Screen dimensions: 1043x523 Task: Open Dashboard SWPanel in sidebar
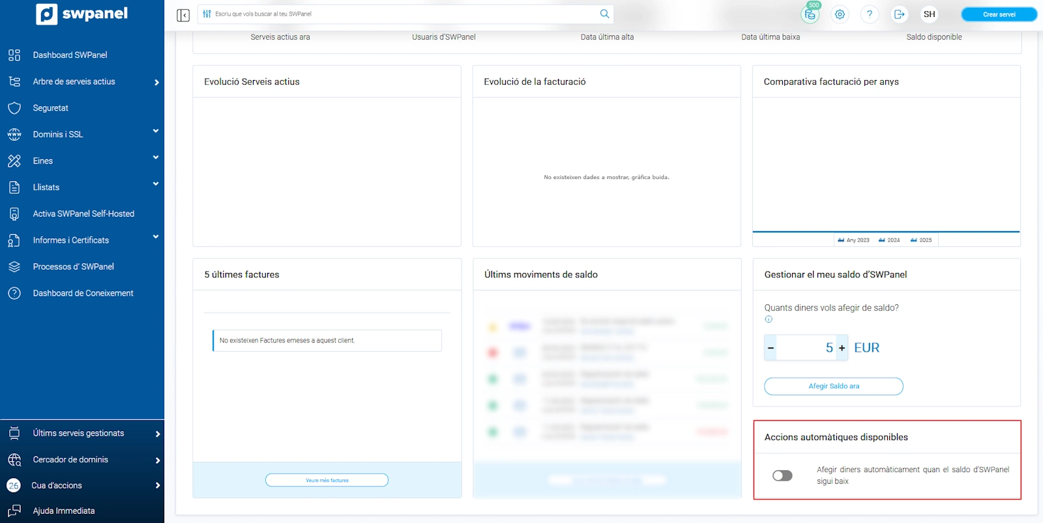click(x=70, y=55)
